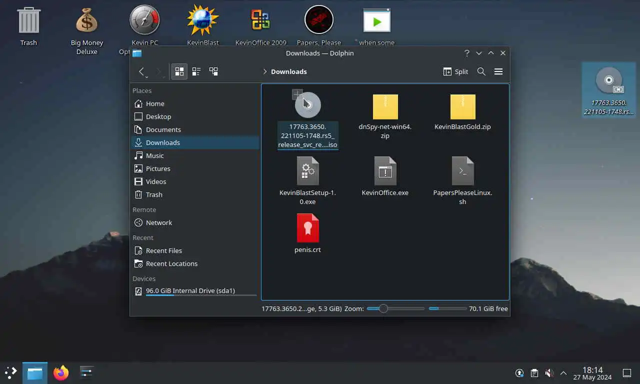This screenshot has width=640, height=384.
Task: Select Downloads in Places panel
Action: (x=194, y=142)
